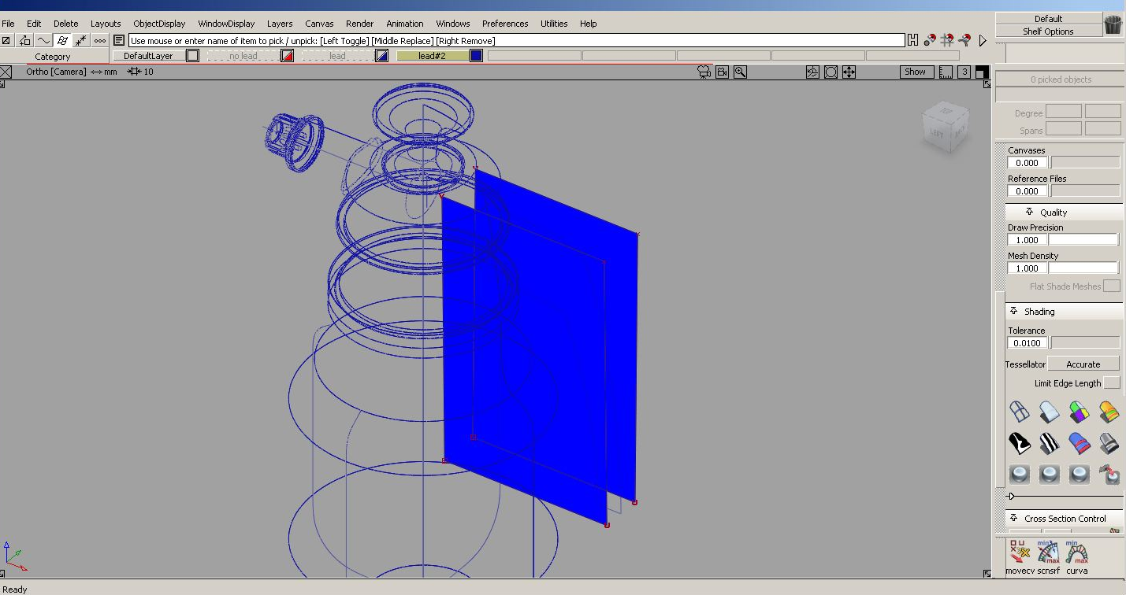Open the ObjectDisplay menu

tap(159, 24)
